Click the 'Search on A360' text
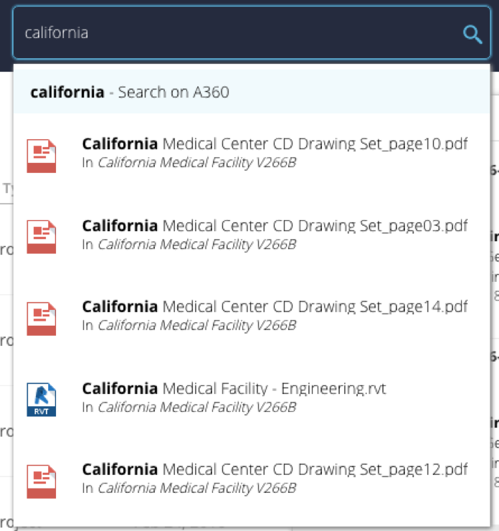This screenshot has height=531, width=499. 174,93
